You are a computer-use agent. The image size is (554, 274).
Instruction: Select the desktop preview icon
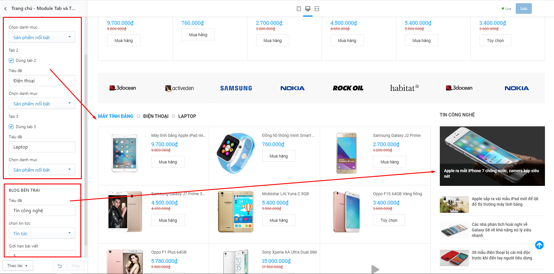308,9
